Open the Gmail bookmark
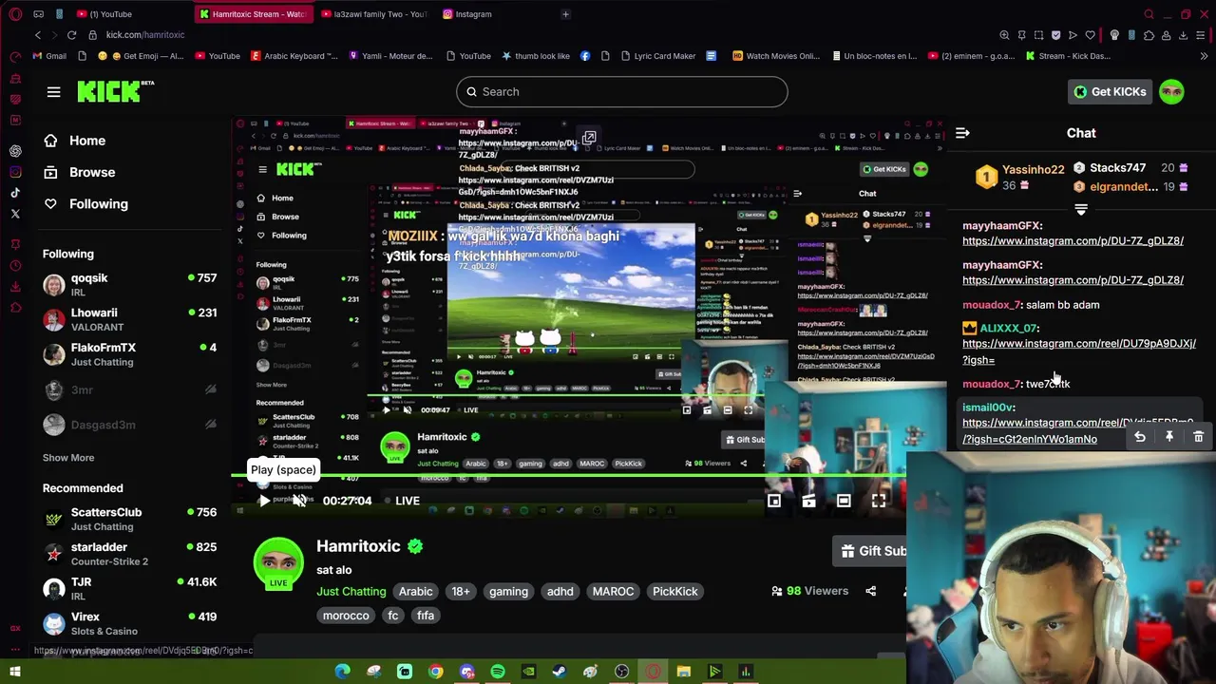Image resolution: width=1216 pixels, height=684 pixels. point(48,56)
